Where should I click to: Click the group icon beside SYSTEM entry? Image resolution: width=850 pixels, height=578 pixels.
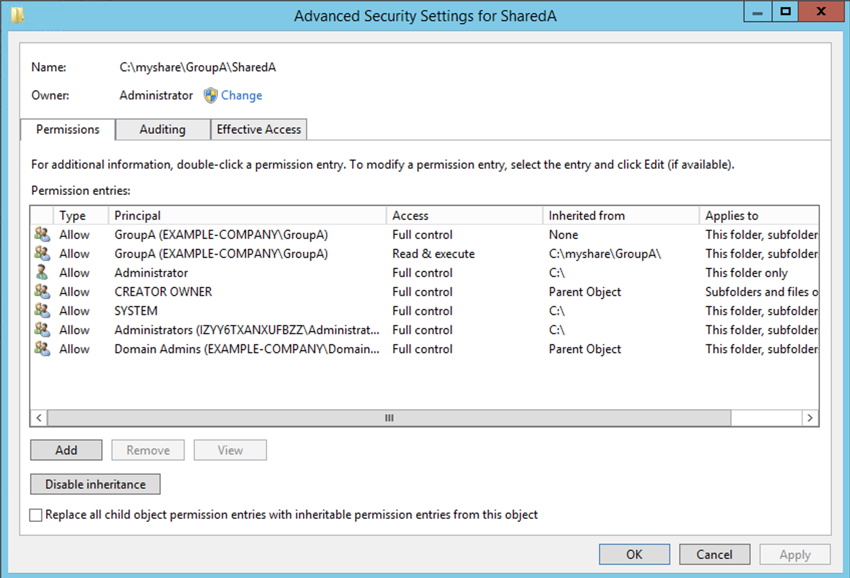pyautogui.click(x=42, y=311)
